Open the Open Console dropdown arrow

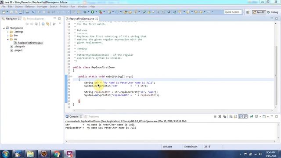click(x=268, y=117)
